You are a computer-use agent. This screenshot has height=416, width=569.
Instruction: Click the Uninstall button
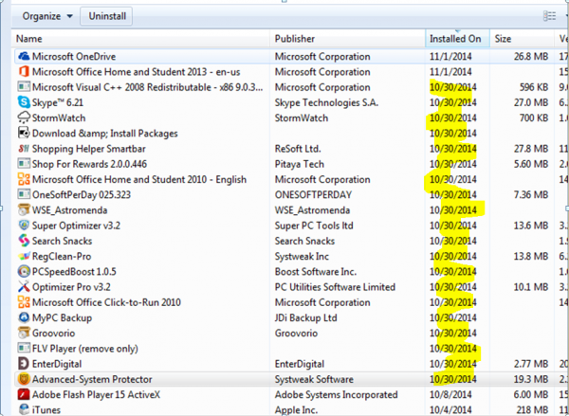[108, 16]
